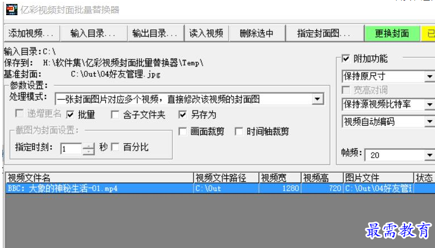The image size is (435, 248).
Task: Open the 输入目录 folder chooser
Action: [x=93, y=34]
